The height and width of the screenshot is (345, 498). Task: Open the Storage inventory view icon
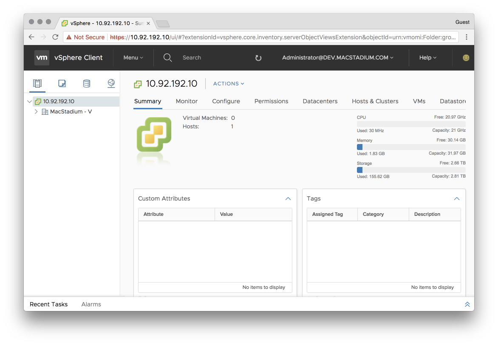tap(86, 84)
